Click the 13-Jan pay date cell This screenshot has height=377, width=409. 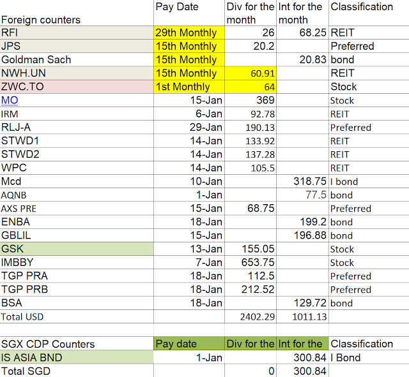(x=189, y=249)
